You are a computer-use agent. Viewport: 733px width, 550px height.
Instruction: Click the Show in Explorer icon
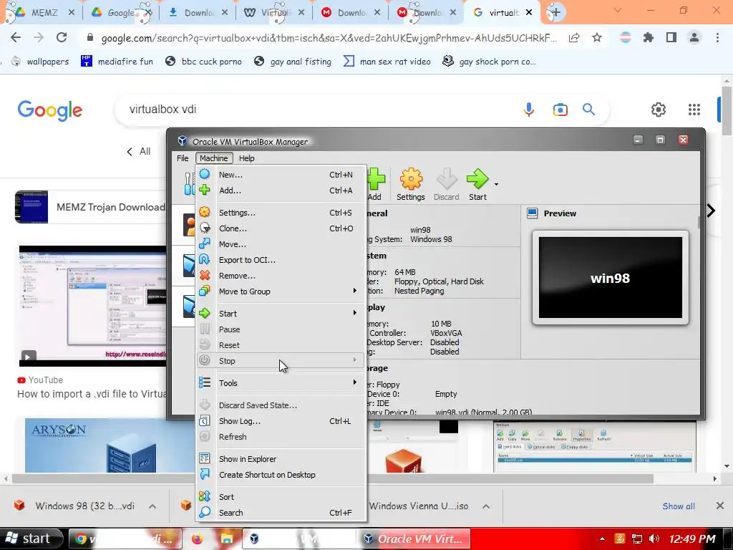point(204,458)
